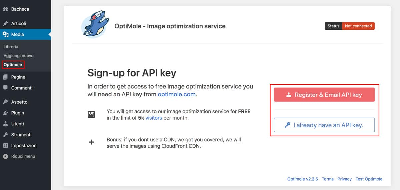This screenshot has height=190, width=400.
Task: Click the Not connected status badge
Action: pos(358,26)
